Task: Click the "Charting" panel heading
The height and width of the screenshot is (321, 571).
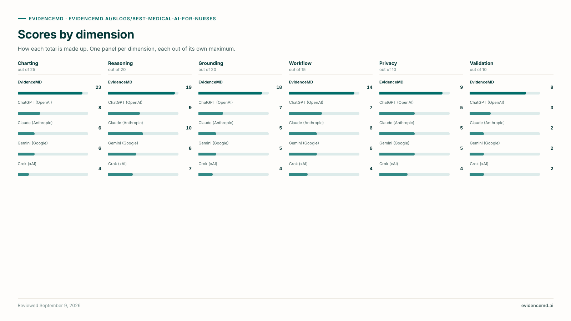Action: [x=28, y=63]
